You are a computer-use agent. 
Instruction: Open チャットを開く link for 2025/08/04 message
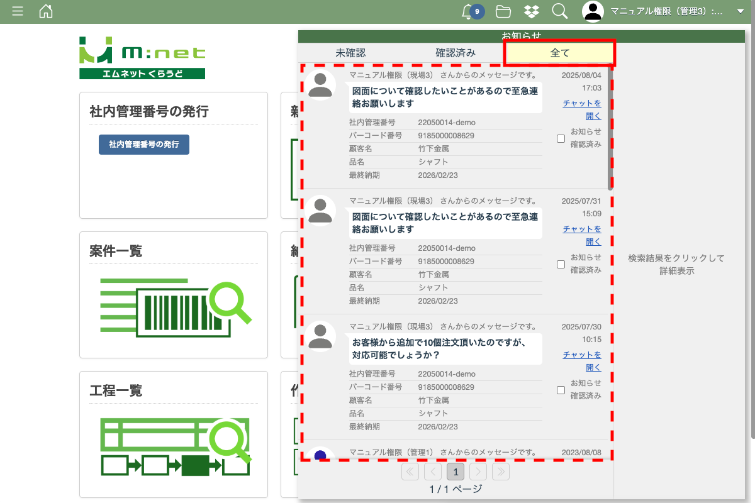[x=582, y=109]
